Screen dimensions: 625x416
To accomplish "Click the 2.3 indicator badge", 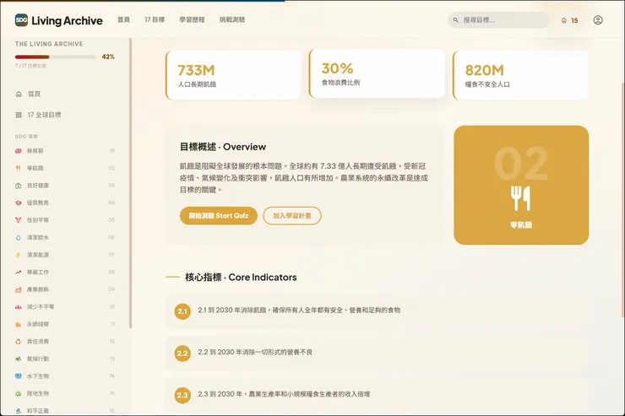I will coord(182,395).
